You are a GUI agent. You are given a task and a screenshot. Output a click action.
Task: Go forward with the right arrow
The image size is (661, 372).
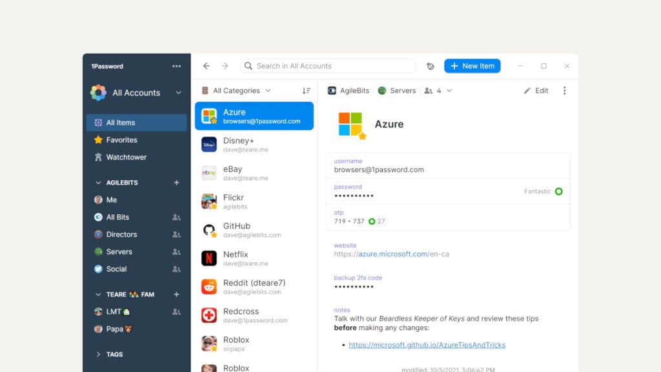point(225,66)
